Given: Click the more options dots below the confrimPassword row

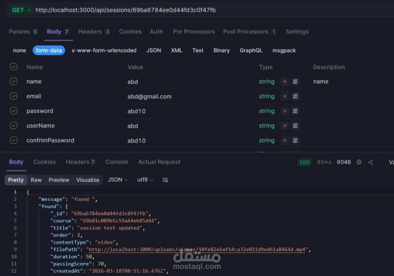Looking at the screenshot, I should [261, 151].
